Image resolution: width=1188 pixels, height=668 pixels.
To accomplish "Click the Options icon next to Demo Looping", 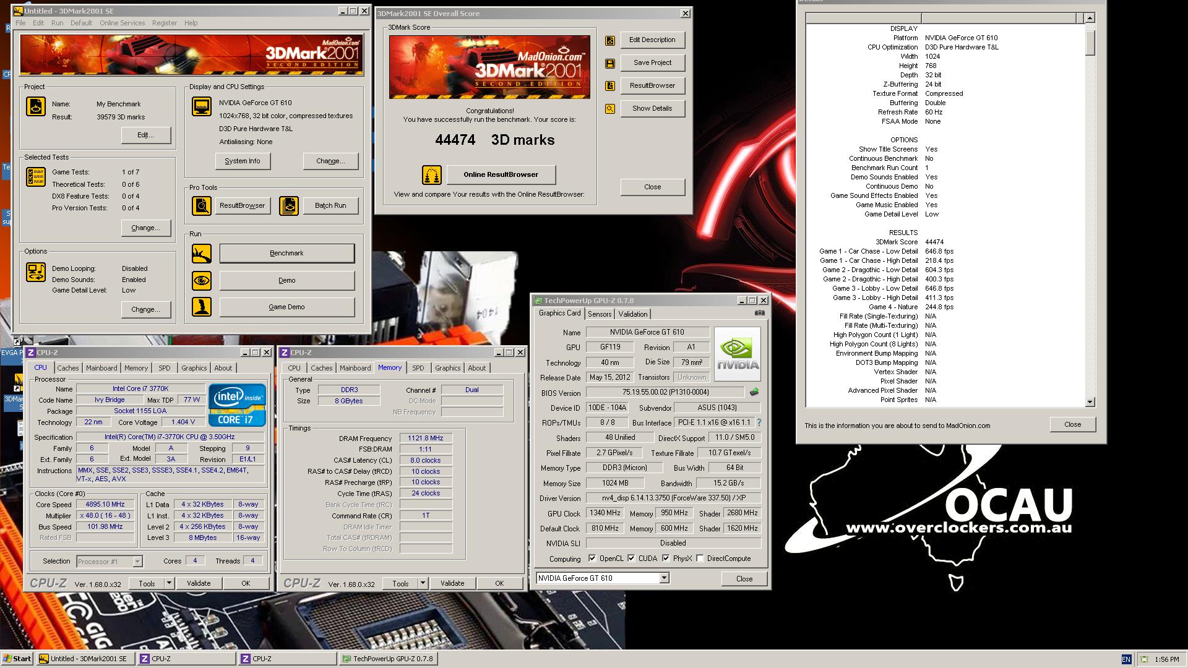I will (x=35, y=272).
